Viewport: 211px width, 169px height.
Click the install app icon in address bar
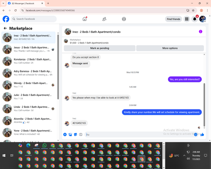pos(188,10)
